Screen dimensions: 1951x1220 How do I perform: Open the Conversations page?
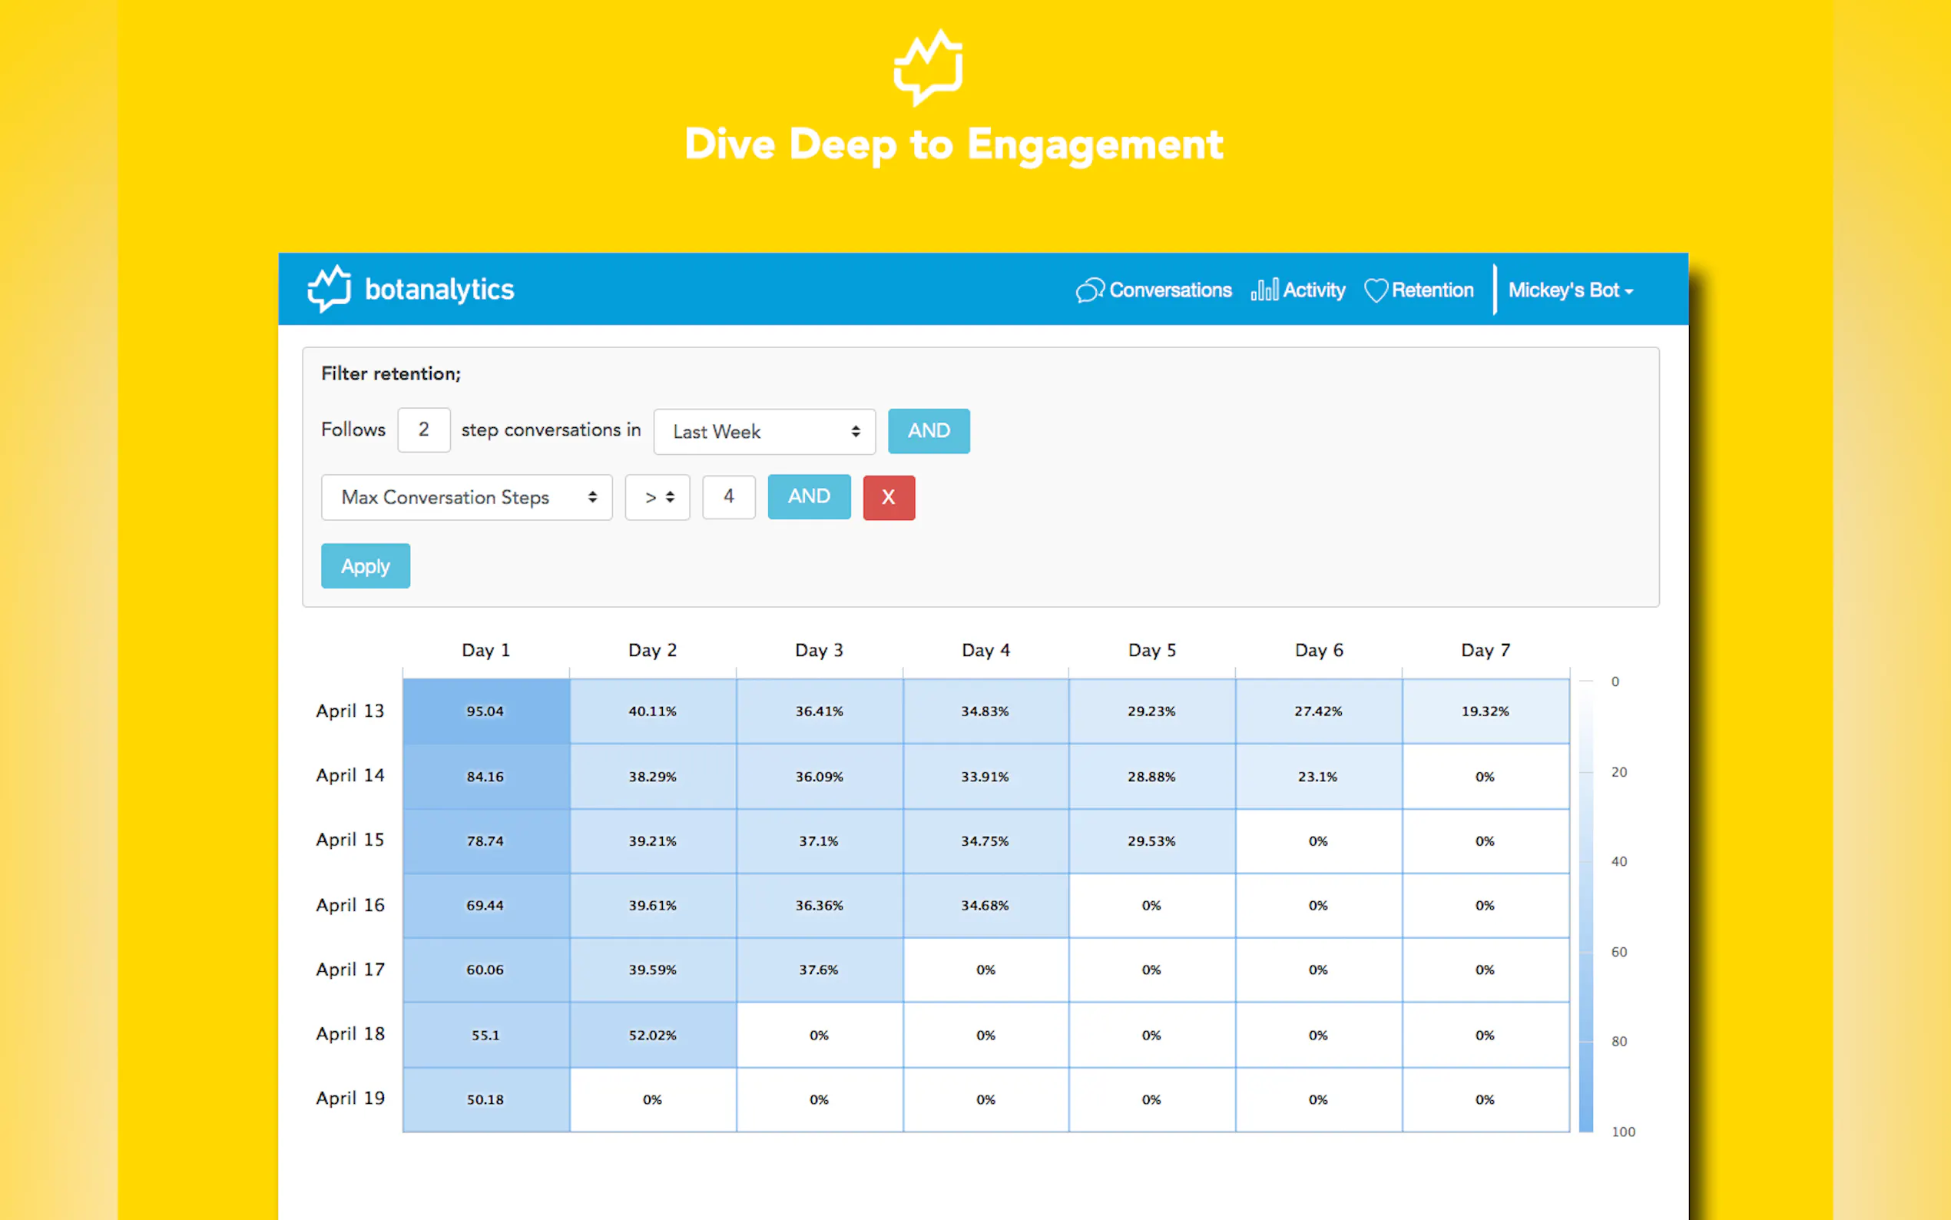[x=1170, y=290]
